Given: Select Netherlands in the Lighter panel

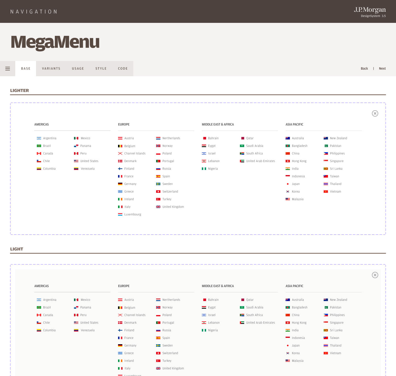Looking at the screenshot, I should point(171,138).
